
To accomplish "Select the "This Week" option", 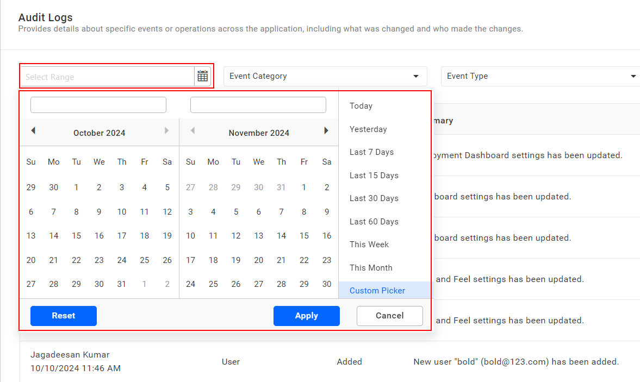I will [369, 245].
